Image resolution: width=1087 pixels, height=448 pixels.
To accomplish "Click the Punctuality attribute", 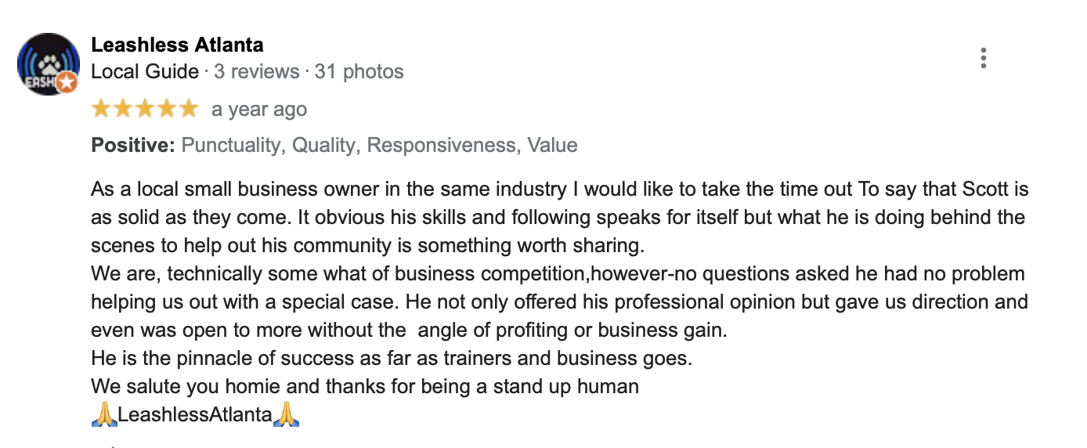I will pos(232,145).
